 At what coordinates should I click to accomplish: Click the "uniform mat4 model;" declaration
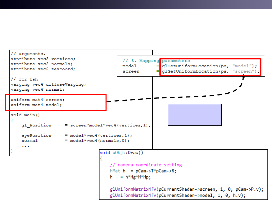click(36, 105)
